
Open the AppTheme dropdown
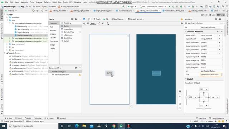(x=118, y=19)
